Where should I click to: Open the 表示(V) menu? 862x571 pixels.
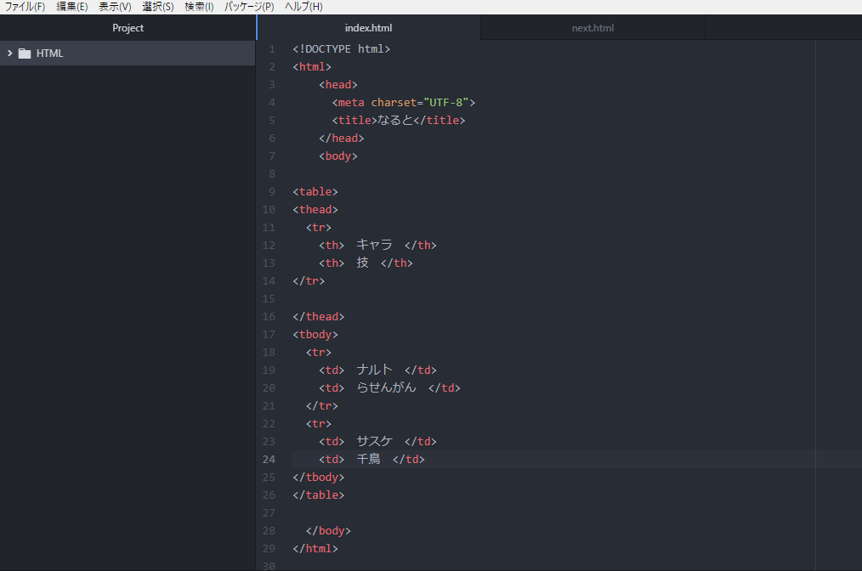(x=115, y=7)
